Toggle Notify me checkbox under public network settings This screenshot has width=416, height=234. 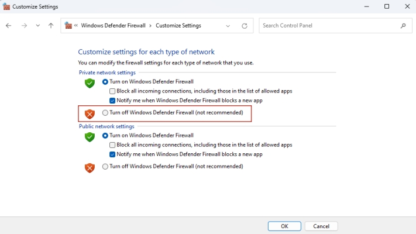coord(112,154)
